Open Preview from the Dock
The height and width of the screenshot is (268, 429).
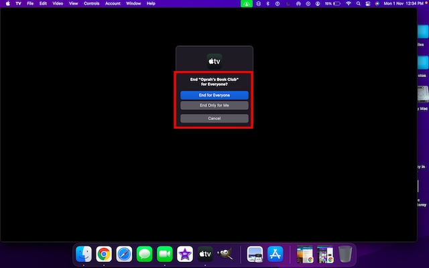255,254
